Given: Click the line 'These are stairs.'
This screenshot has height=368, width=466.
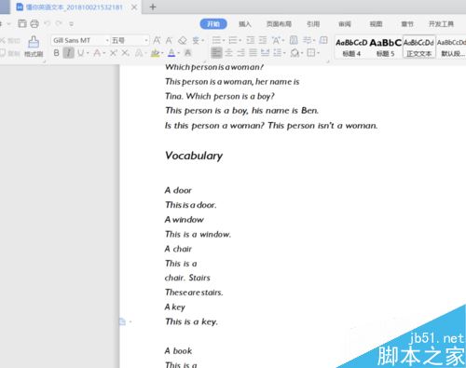Looking at the screenshot, I should click(x=194, y=293).
